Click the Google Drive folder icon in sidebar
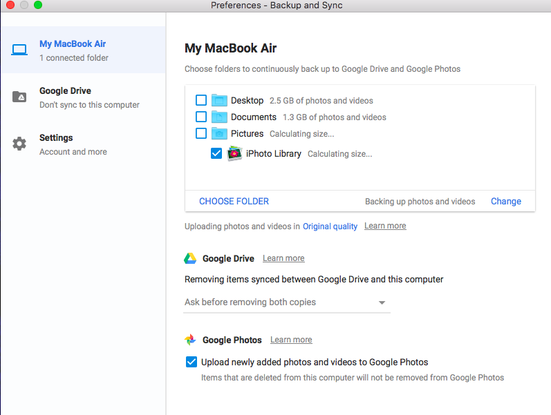551x415 pixels. coord(19,97)
